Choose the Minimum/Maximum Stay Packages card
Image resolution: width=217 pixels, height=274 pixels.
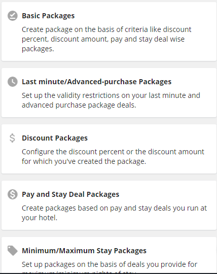[109, 255]
